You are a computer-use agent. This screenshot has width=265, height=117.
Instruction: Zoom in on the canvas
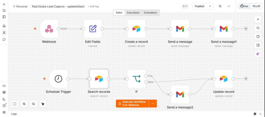tap(24, 104)
